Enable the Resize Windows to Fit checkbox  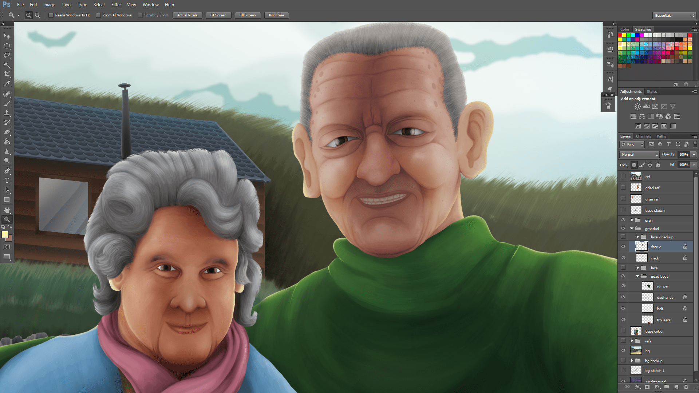click(x=51, y=15)
